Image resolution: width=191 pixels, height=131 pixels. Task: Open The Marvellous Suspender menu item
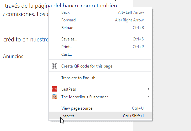pyautogui.click(x=100, y=97)
